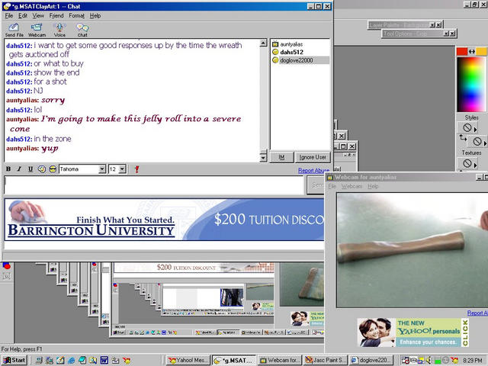
Task: Pick a color from the Paint Shop color spectrum
Action: 471,84
